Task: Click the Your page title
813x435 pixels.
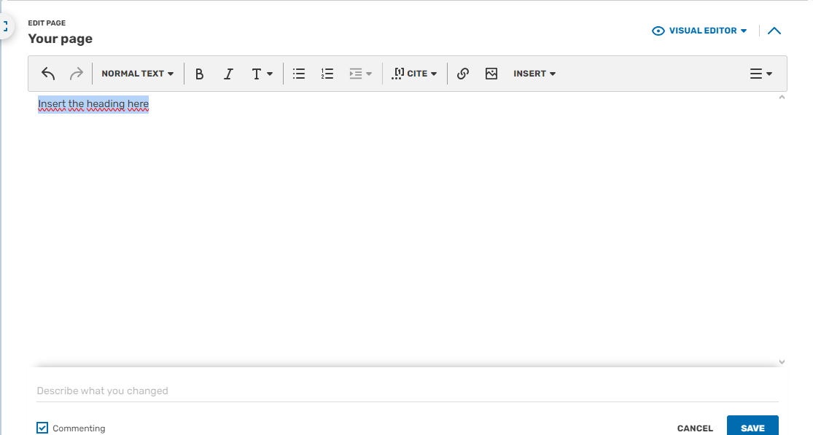Action: click(x=60, y=39)
